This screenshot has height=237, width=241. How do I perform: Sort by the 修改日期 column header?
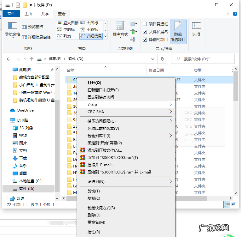169,70
